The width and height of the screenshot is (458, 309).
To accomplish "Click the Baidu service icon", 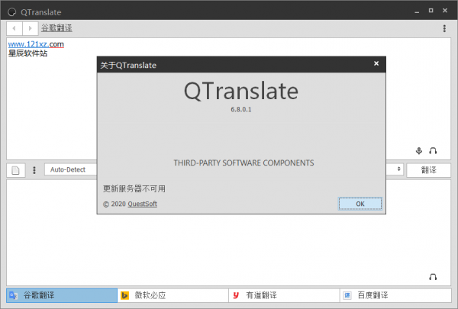I will coord(347,295).
